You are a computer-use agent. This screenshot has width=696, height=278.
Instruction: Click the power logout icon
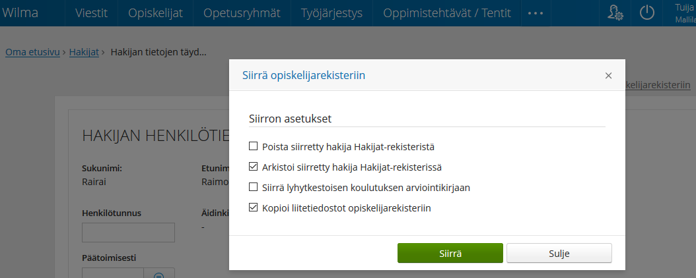tap(646, 13)
